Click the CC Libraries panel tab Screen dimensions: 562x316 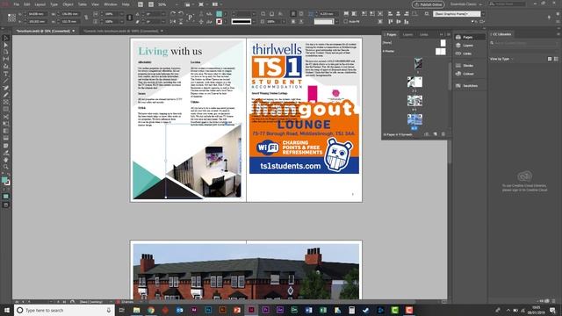coord(501,34)
